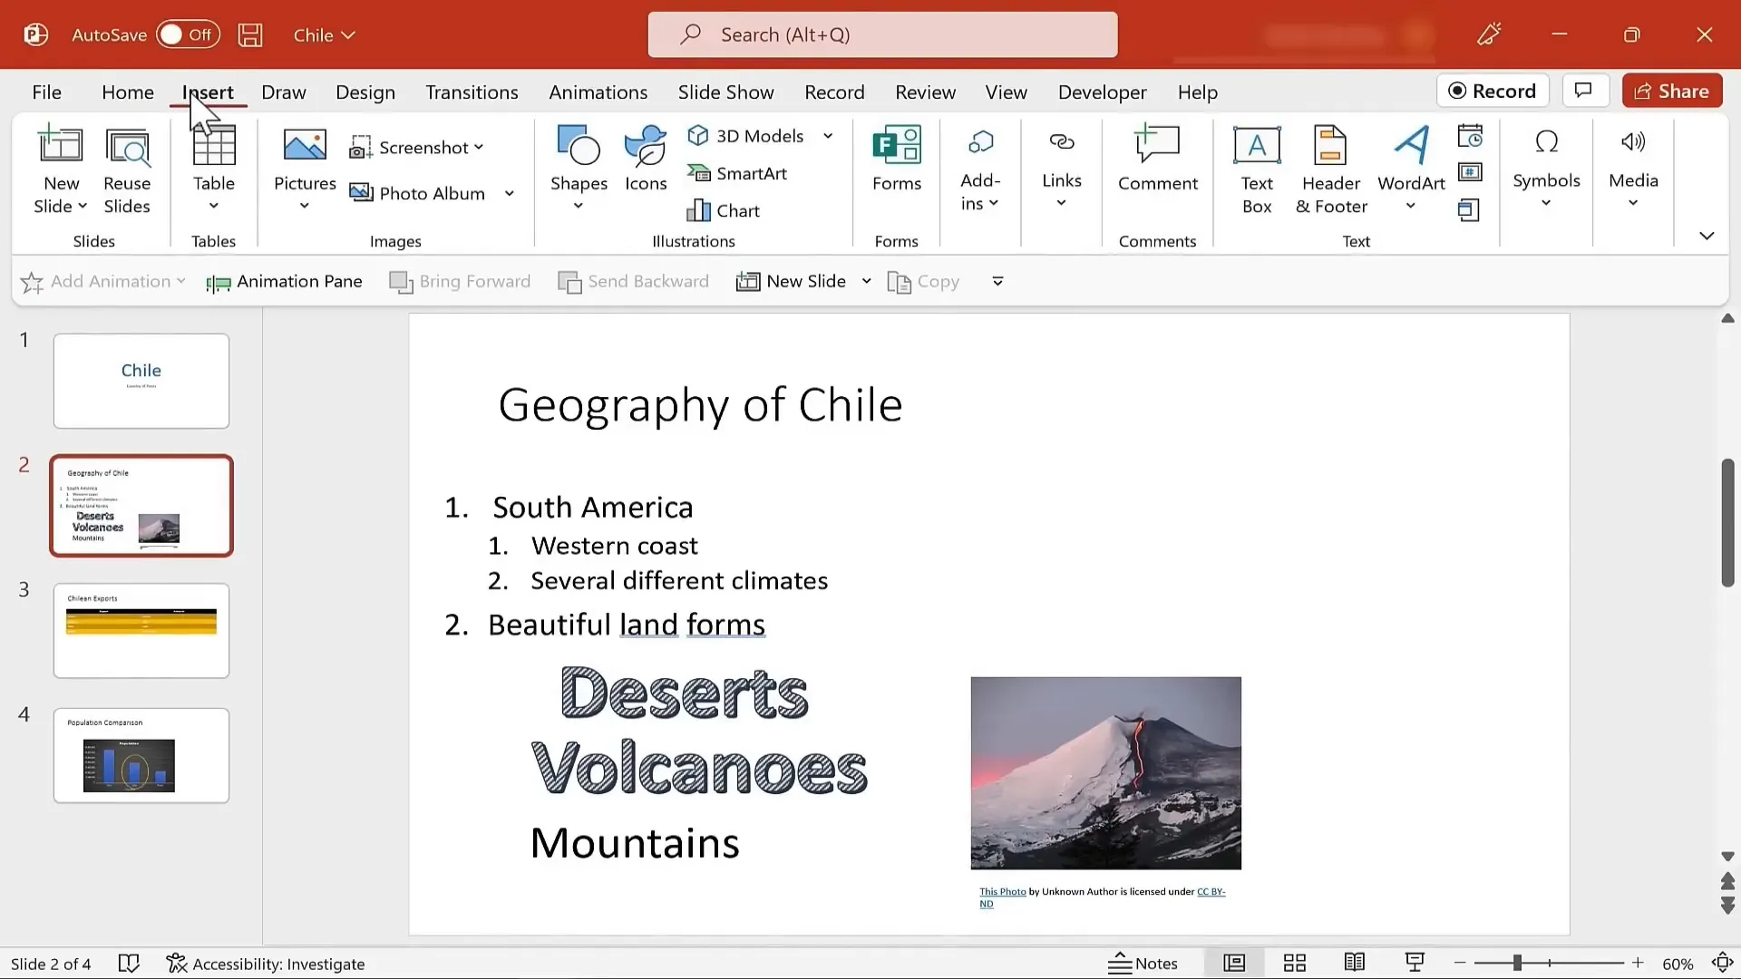Select slide 3 Chilean Exports thumbnail

141,631
